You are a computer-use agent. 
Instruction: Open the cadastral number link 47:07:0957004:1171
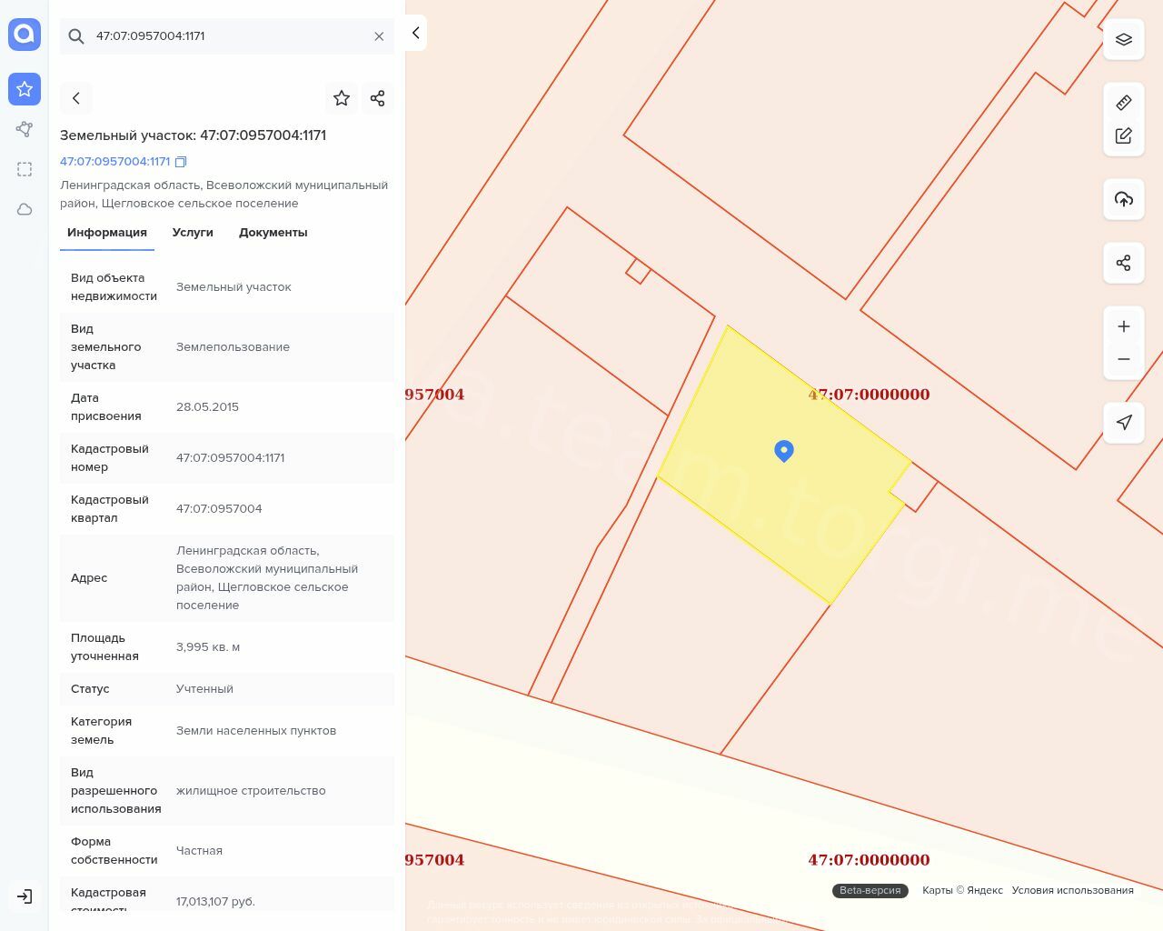(x=114, y=162)
